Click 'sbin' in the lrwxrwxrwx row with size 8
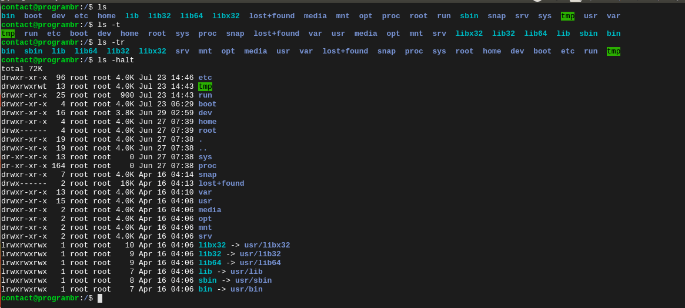685x308 pixels. (208, 280)
